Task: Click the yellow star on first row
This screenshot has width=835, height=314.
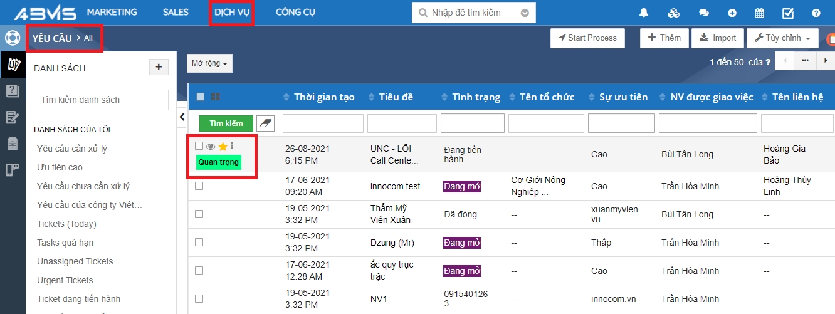Action: click(223, 146)
